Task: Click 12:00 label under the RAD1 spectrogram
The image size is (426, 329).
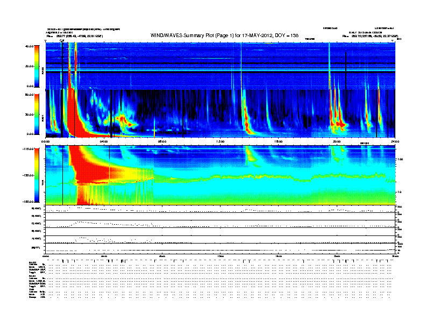Action: tap(221, 141)
